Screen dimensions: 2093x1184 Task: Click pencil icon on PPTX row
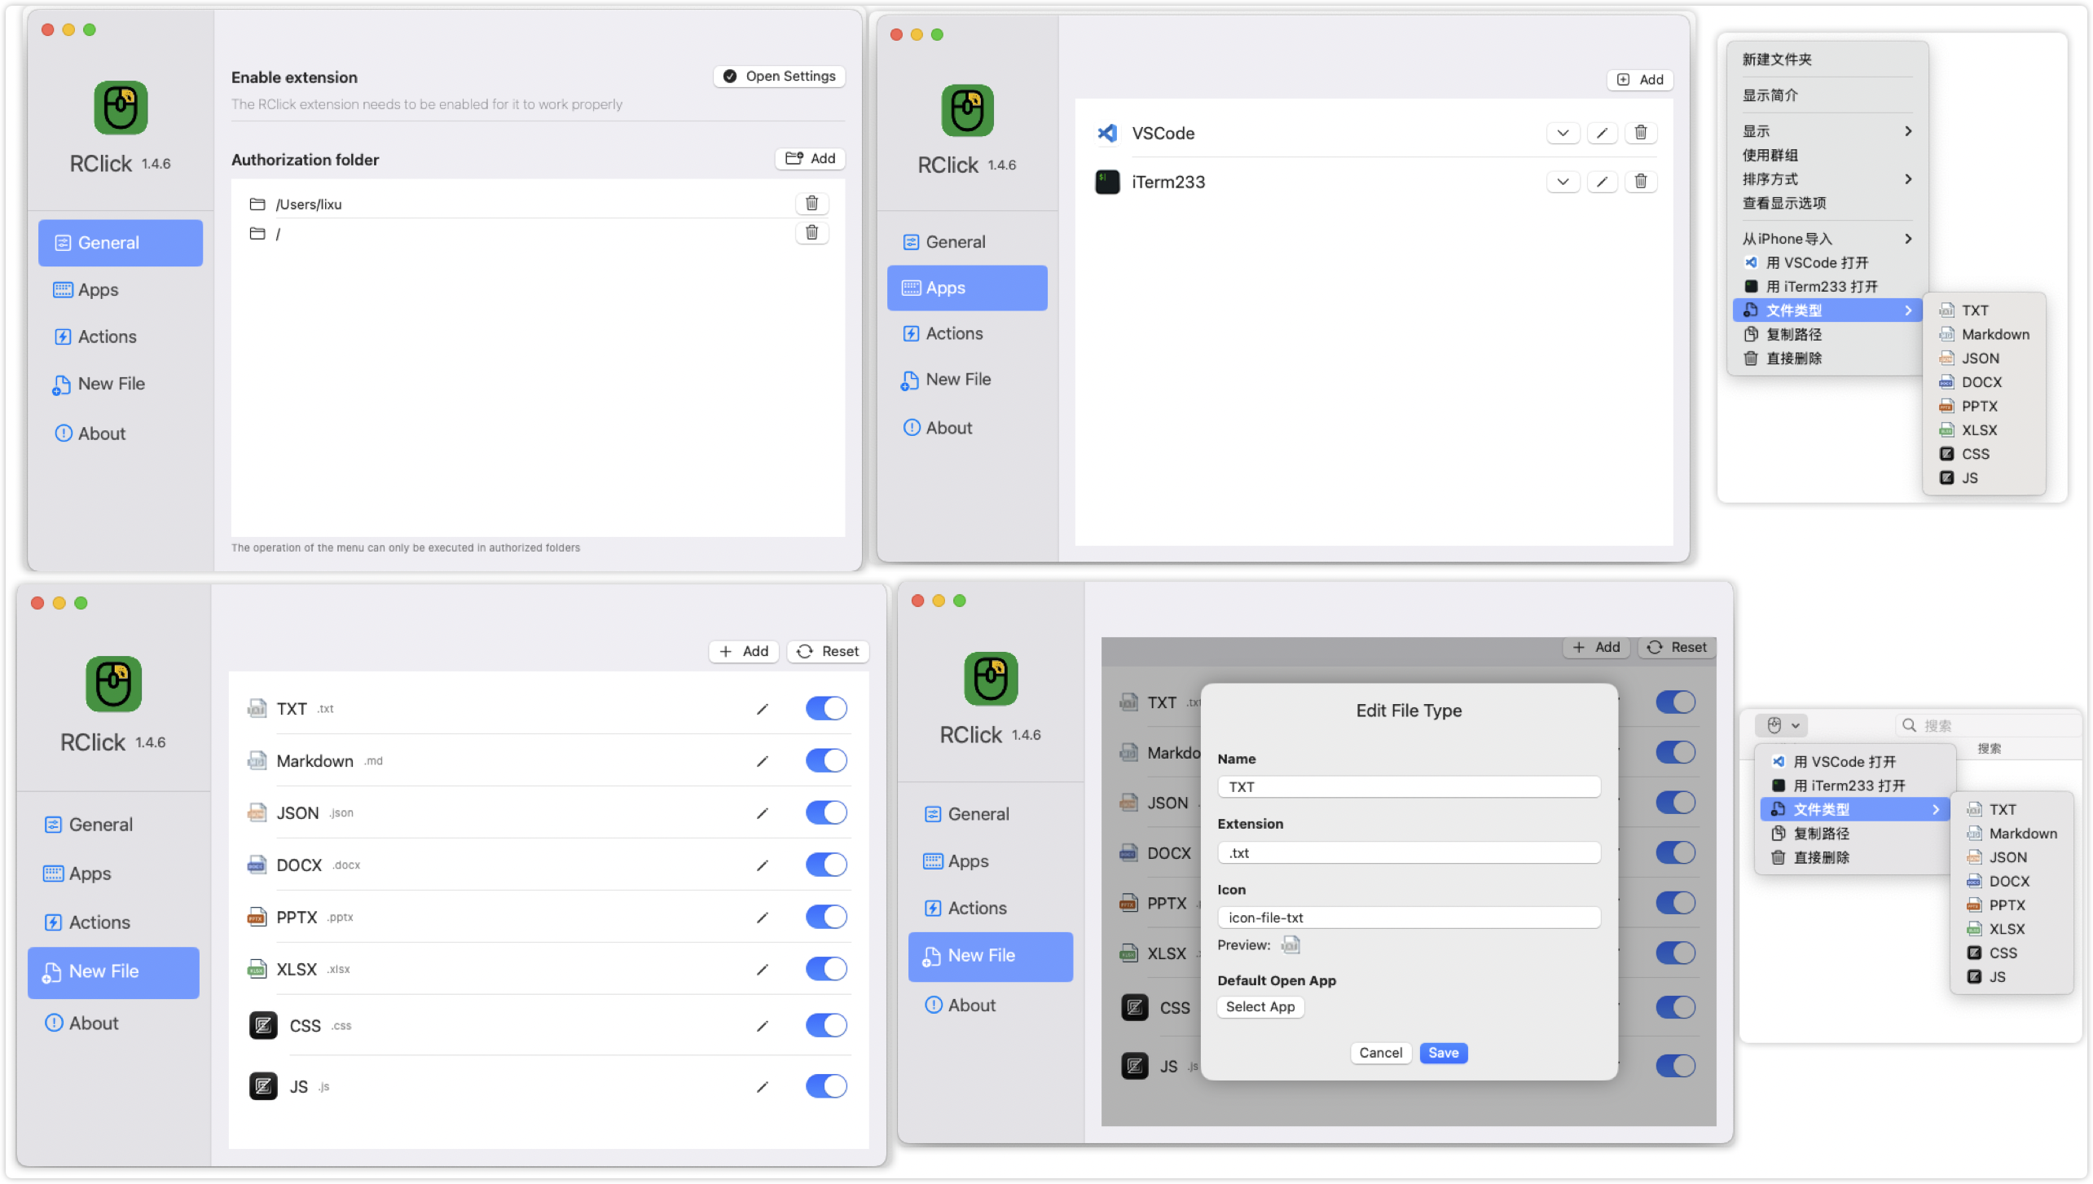point(762,918)
